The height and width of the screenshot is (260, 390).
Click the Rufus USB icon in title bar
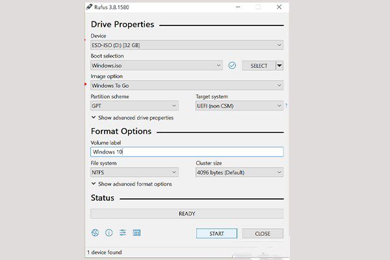(89, 7)
